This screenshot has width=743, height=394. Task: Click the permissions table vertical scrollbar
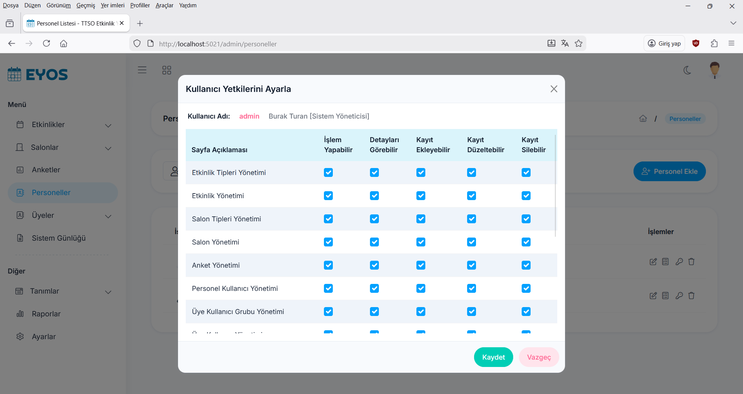point(555,185)
